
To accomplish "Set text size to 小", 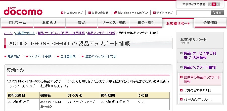I will pos(210,5).
